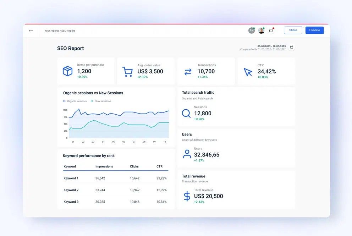The width and height of the screenshot is (352, 236).
Task: Click the CTR cursor icon
Action: click(x=248, y=72)
